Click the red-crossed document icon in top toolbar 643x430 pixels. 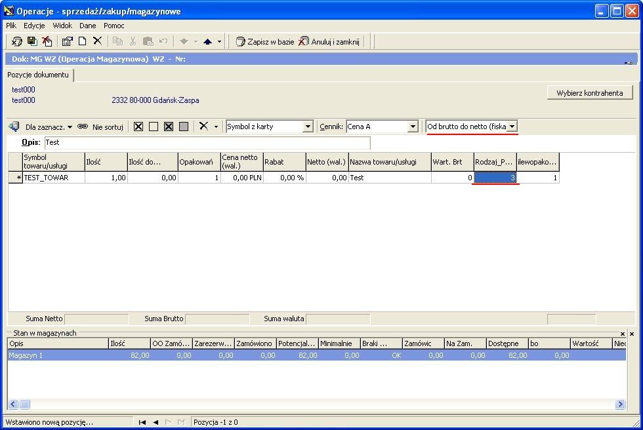47,41
